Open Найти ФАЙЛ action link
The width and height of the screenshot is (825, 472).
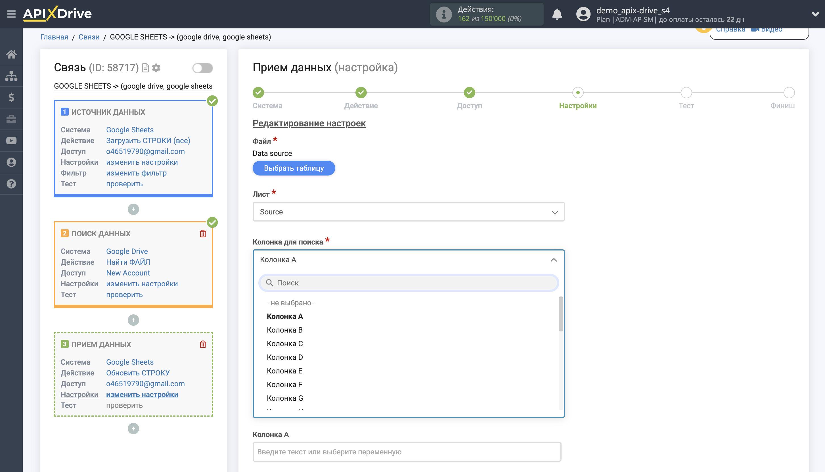pos(128,262)
